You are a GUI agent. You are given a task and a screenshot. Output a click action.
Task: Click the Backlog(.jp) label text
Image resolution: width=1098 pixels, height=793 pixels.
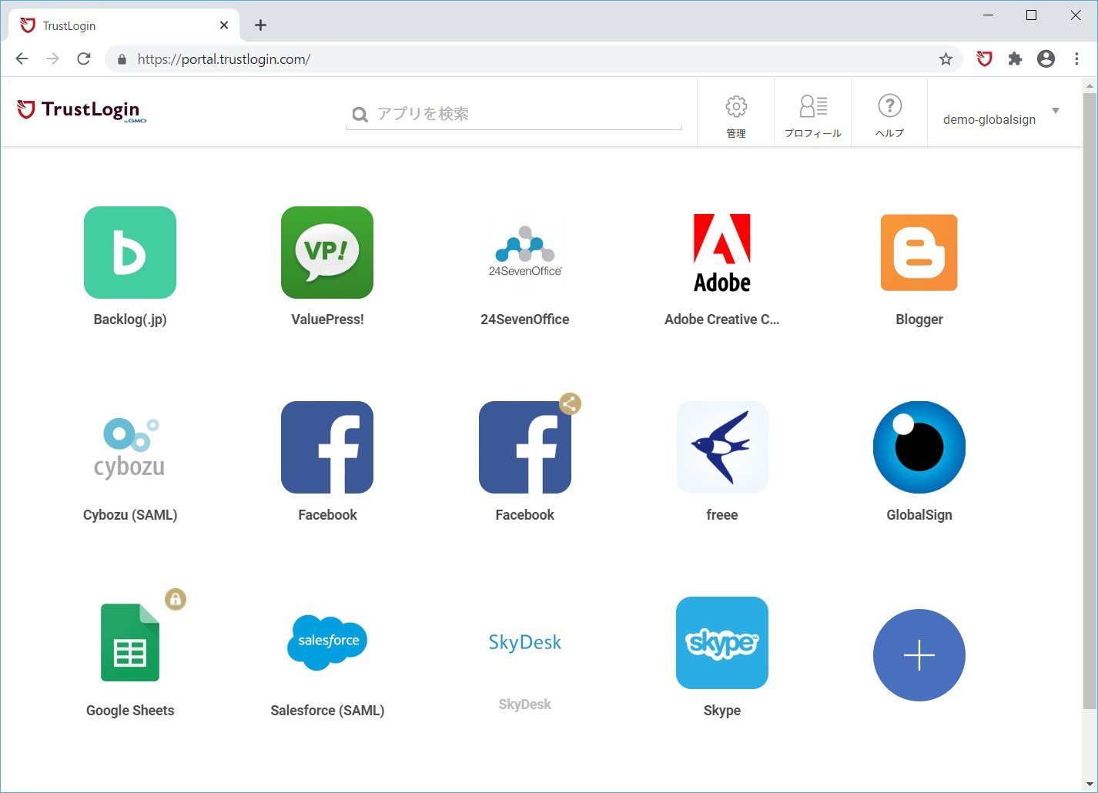click(130, 320)
